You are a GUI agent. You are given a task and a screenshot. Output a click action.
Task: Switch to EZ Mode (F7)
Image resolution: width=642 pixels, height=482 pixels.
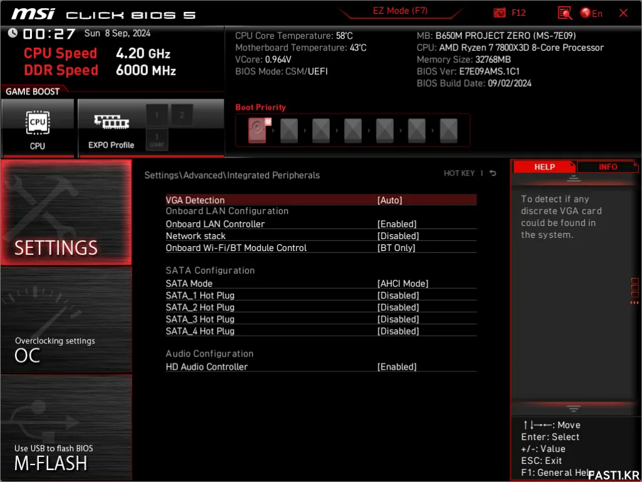pyautogui.click(x=400, y=11)
